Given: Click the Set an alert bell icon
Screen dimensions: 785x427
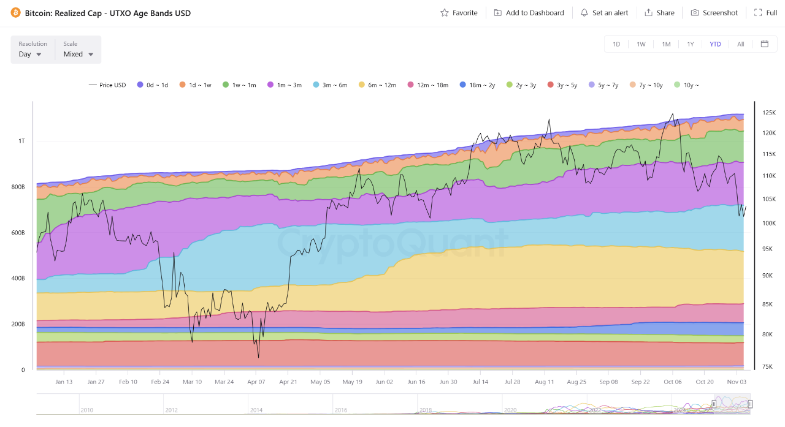Looking at the screenshot, I should (x=584, y=13).
